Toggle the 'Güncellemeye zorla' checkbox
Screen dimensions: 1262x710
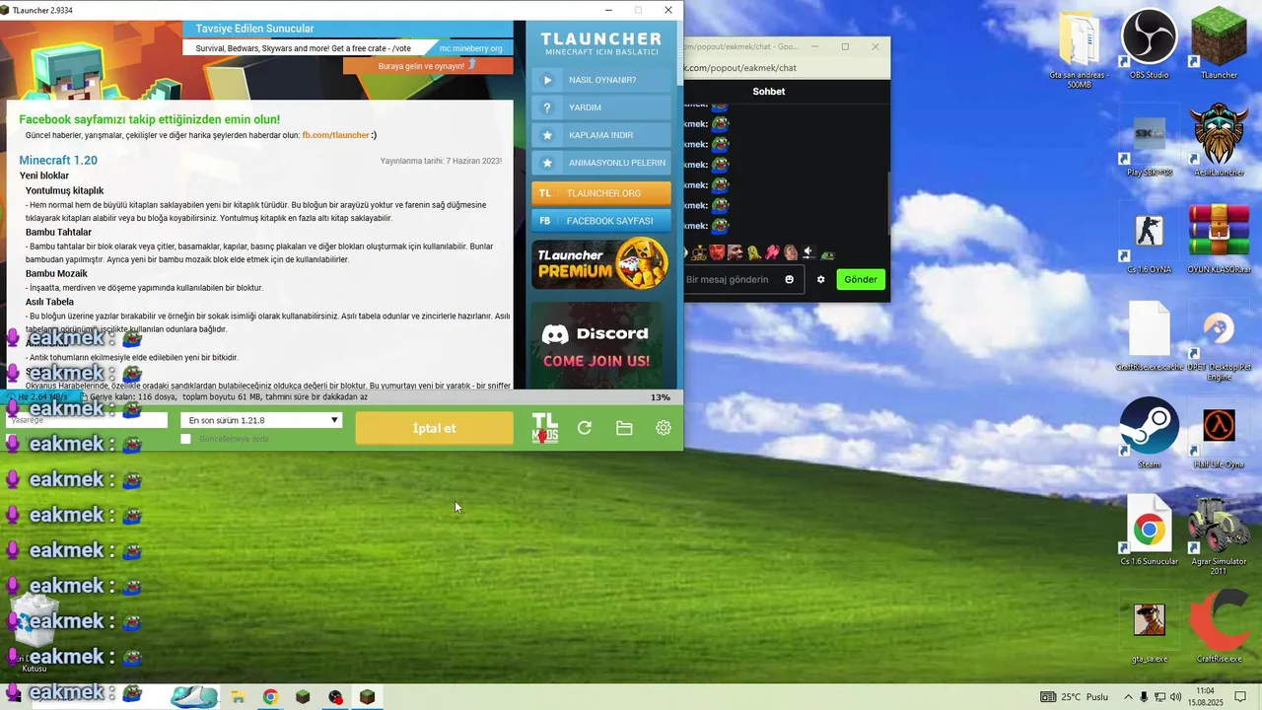pos(185,439)
